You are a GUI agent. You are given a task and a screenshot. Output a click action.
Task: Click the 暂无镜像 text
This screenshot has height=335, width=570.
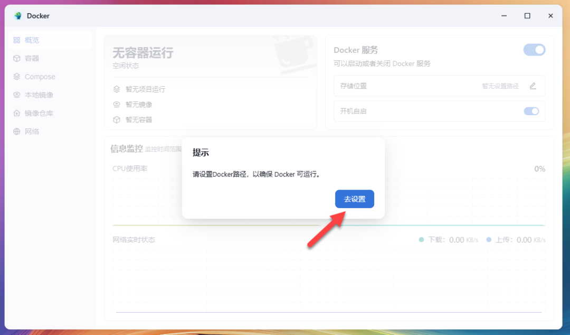point(139,105)
